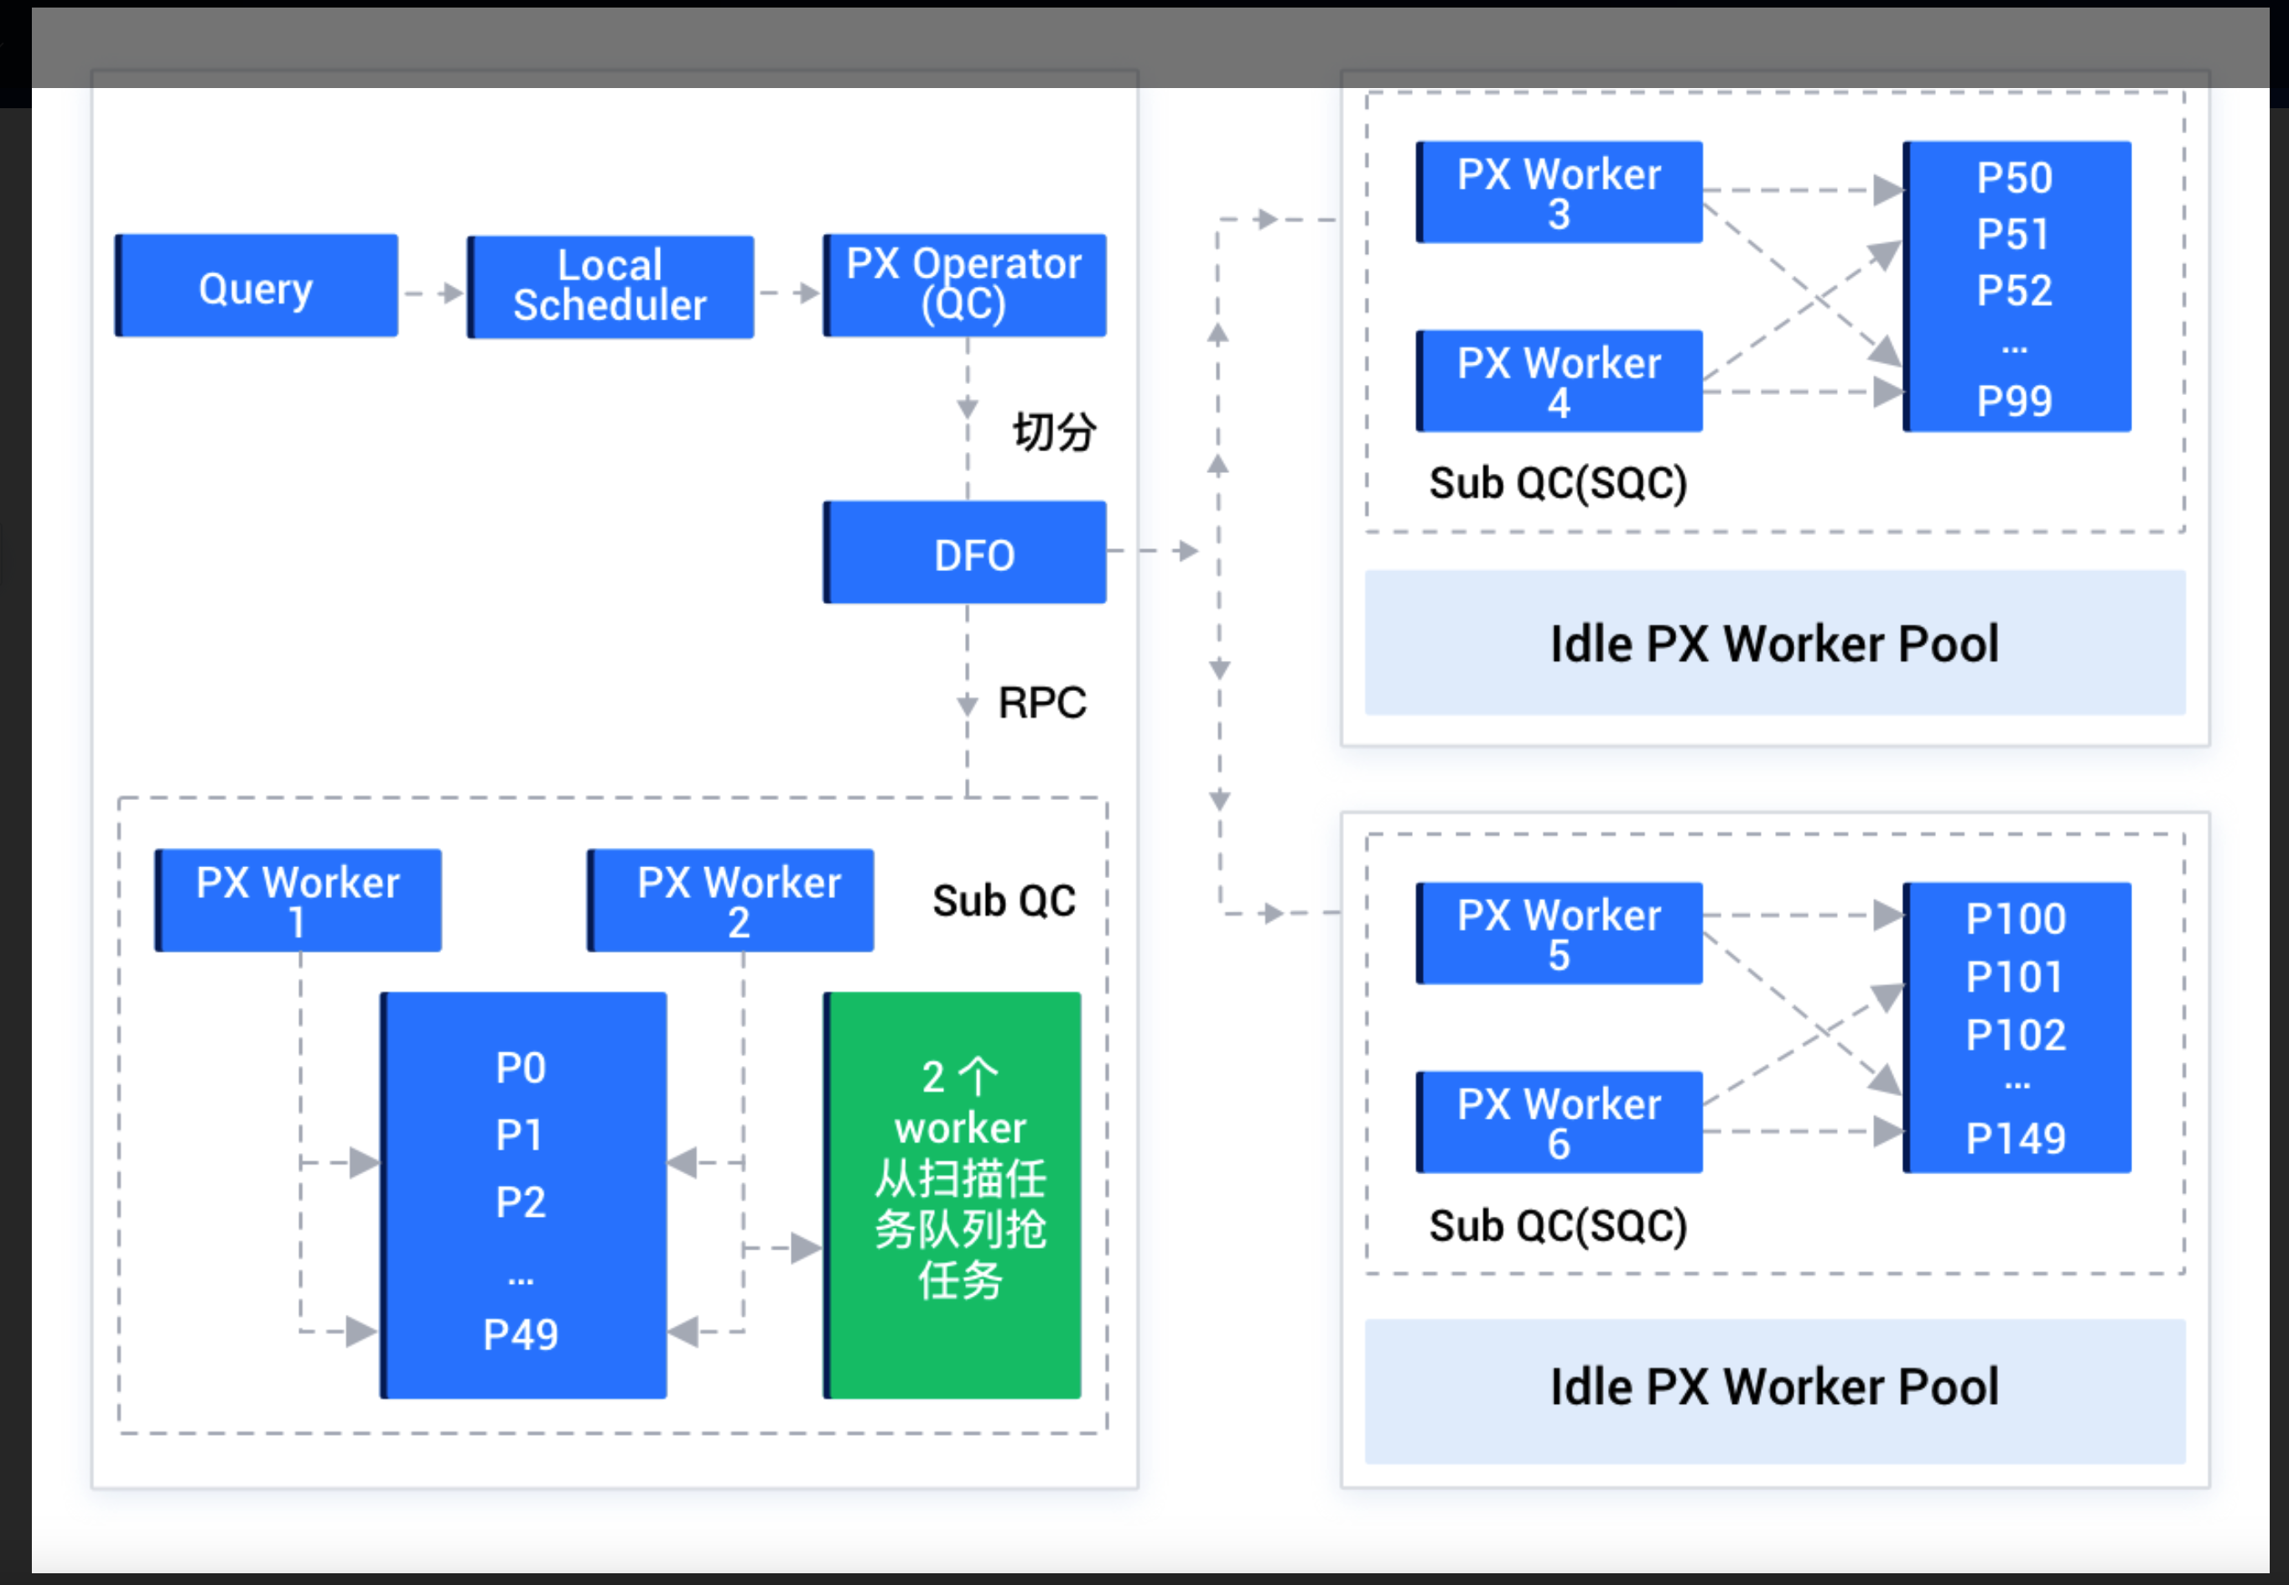Select the PX Worker 3 block
Image resolution: width=2289 pixels, height=1585 pixels.
1559,193
